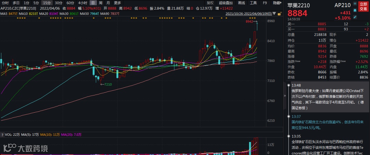Viewport: 370px width, 155px height.
Task: Click the MA(10): 11万 volume average label
Action: [x=50, y=135]
